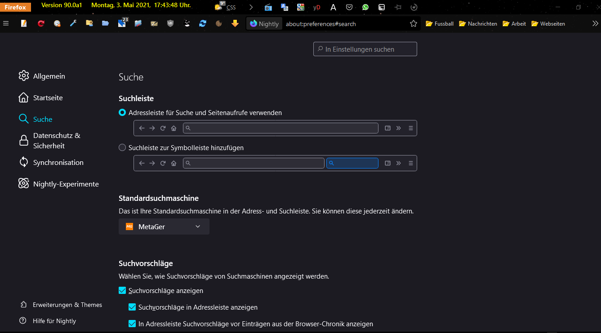601x333 pixels.
Task: Click the orange download arrow icon
Action: tap(235, 23)
